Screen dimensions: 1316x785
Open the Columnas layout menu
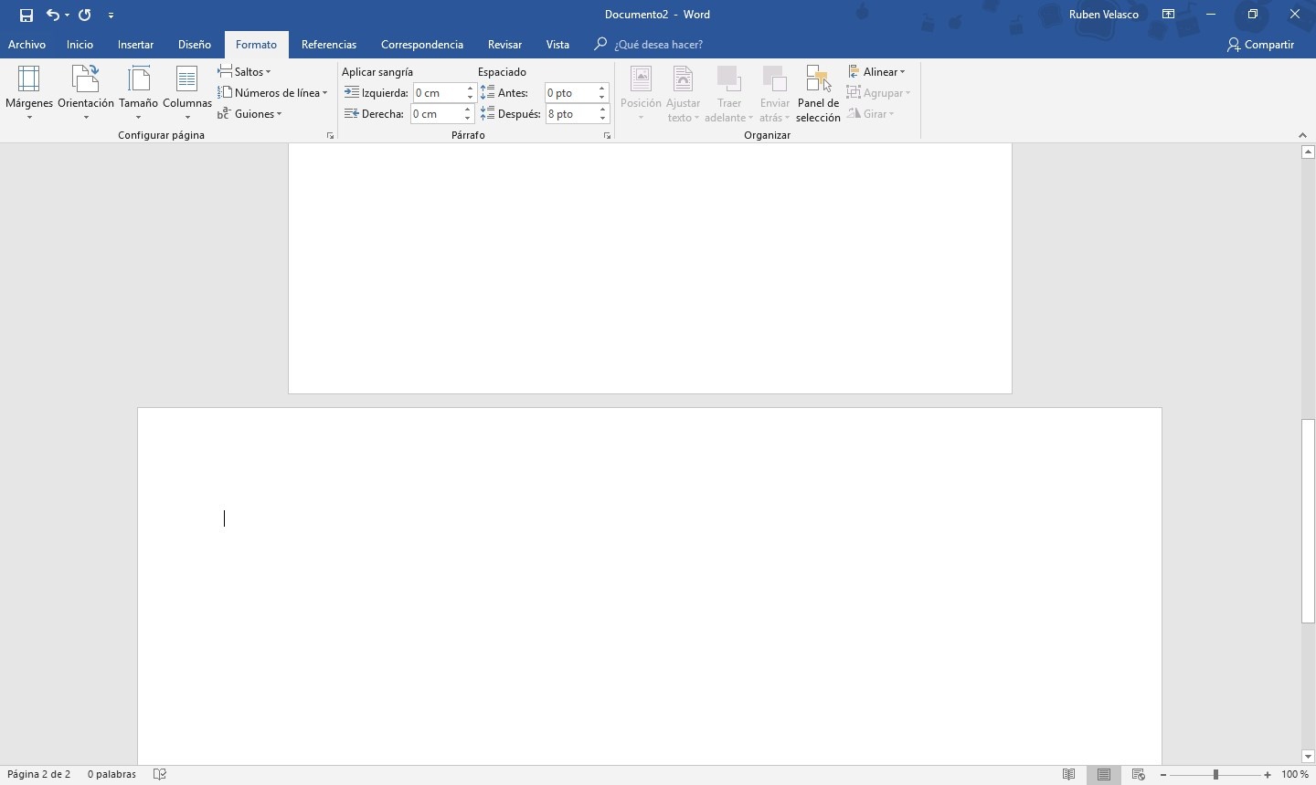click(187, 92)
